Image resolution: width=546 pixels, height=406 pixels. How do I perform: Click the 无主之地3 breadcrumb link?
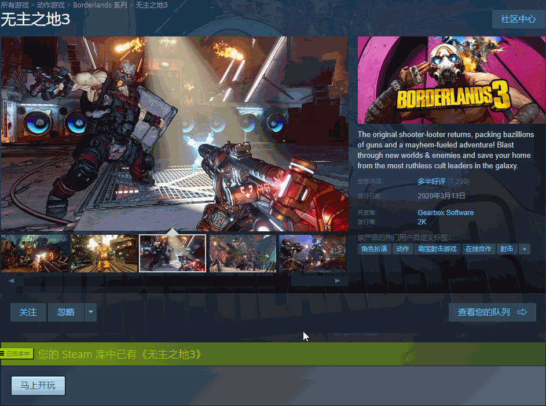click(152, 5)
